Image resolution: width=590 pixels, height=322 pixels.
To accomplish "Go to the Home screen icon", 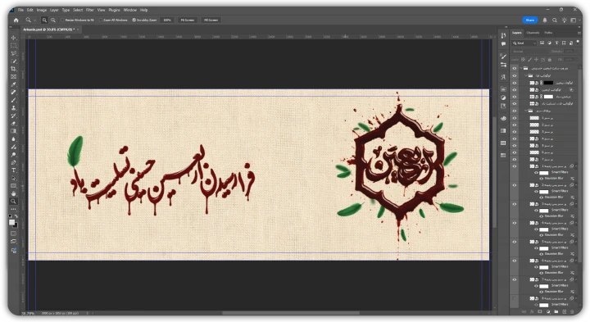I will [16, 20].
